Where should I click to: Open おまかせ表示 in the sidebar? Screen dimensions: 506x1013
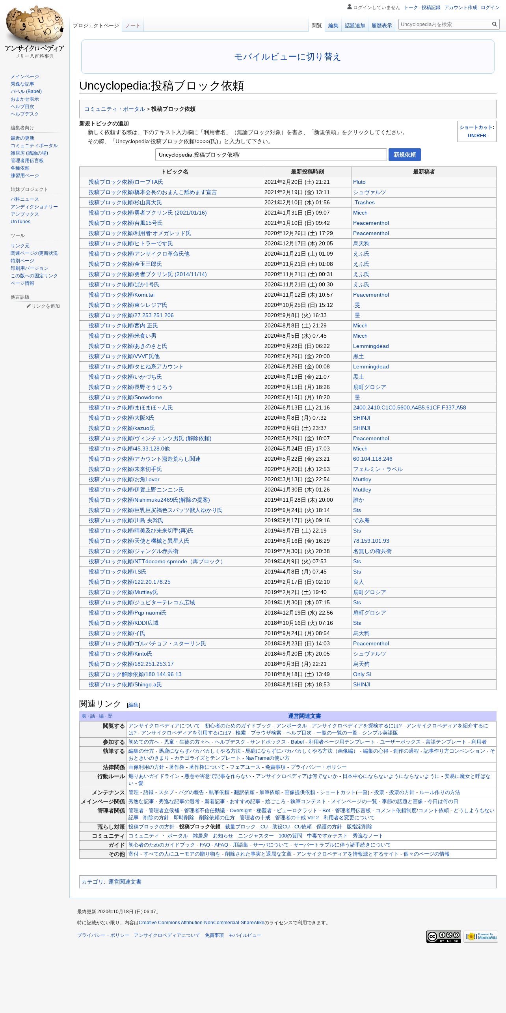[25, 99]
